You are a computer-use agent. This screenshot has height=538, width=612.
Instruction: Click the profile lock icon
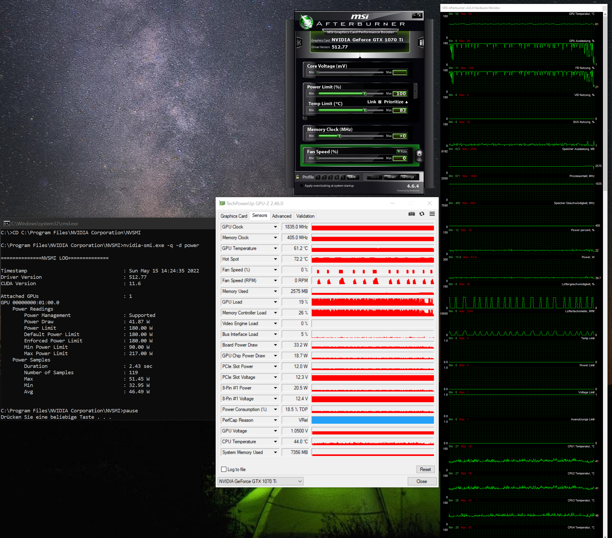297,177
